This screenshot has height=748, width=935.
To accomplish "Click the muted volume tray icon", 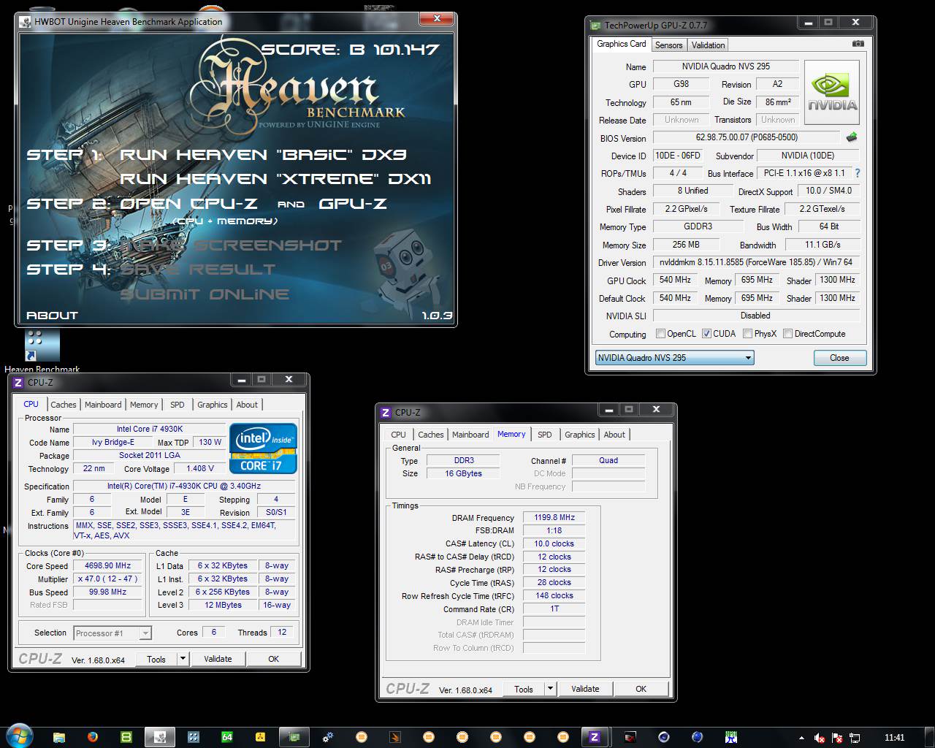I will coord(820,738).
